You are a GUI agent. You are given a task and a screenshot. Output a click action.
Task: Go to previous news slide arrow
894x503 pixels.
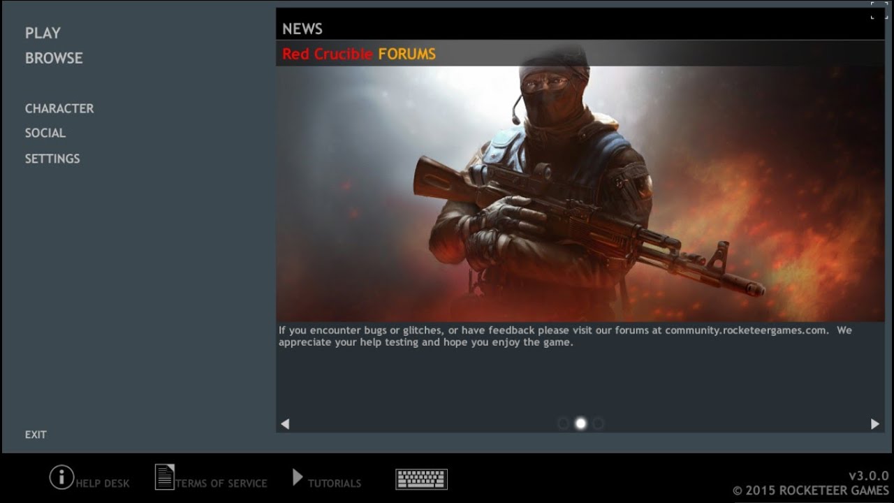coord(285,423)
